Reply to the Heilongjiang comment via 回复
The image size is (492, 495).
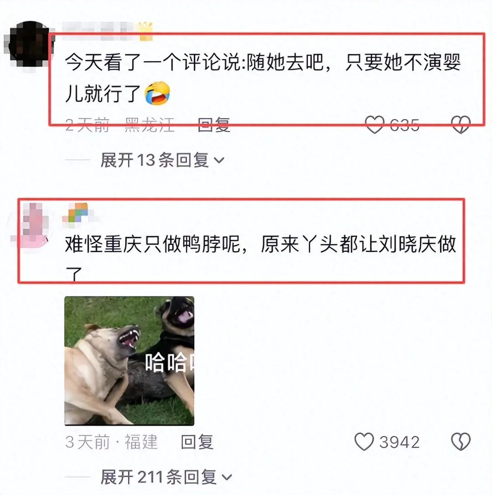[x=213, y=125]
